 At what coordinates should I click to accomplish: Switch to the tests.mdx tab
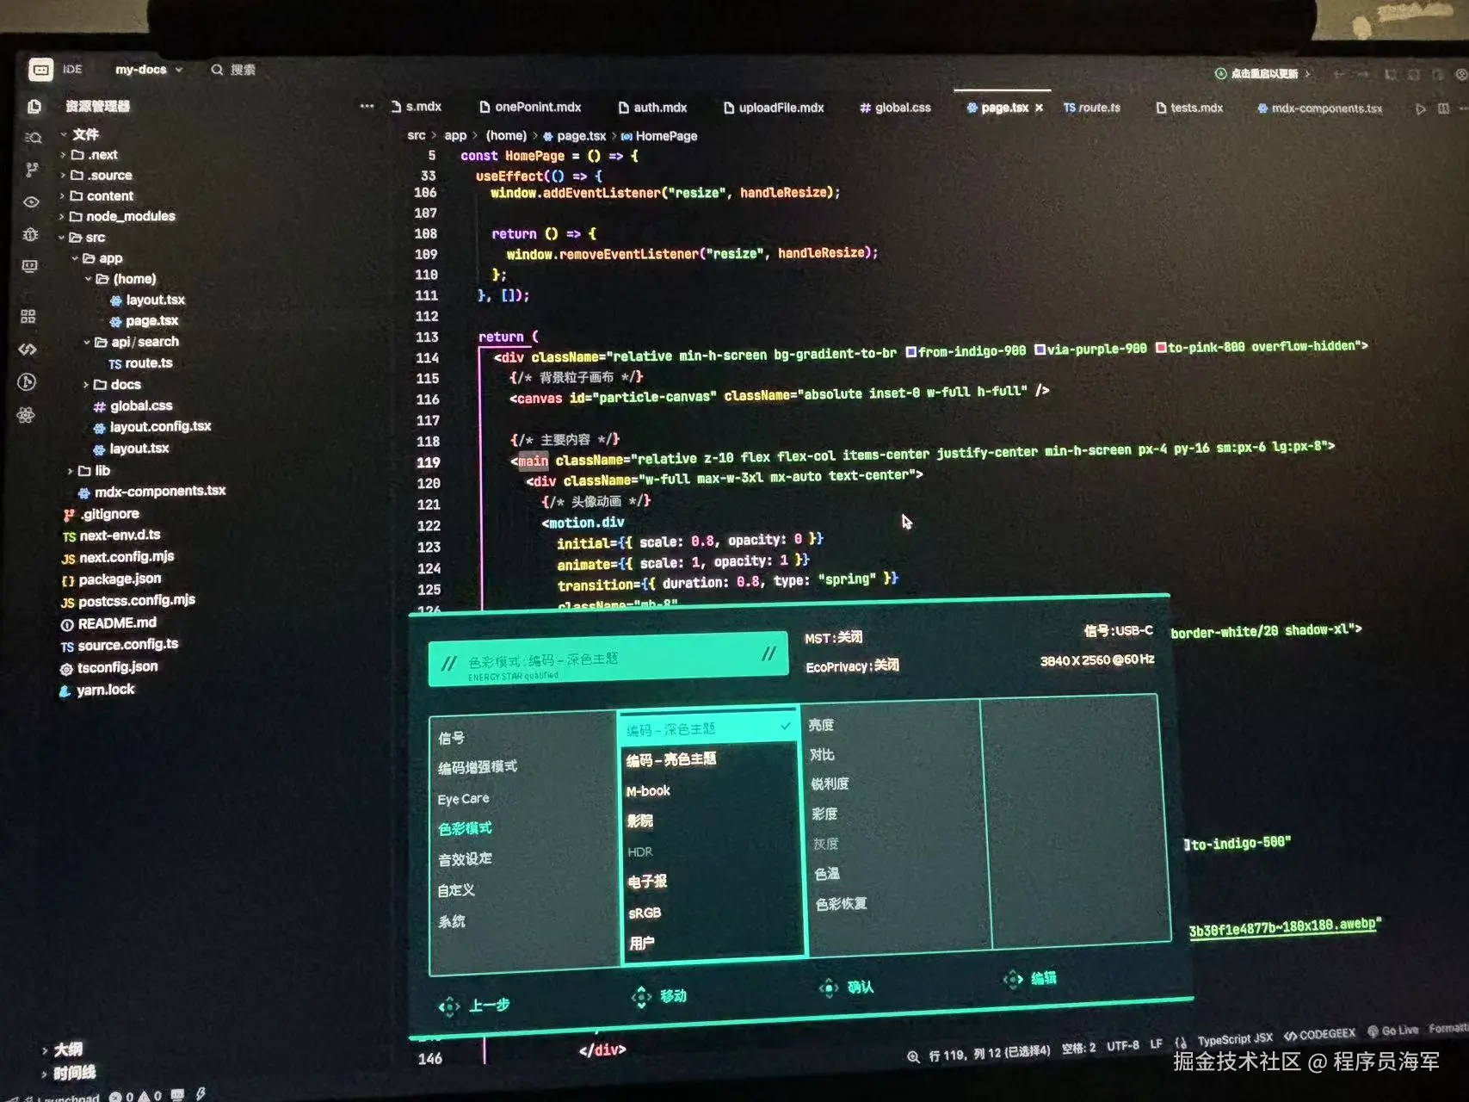[1189, 108]
